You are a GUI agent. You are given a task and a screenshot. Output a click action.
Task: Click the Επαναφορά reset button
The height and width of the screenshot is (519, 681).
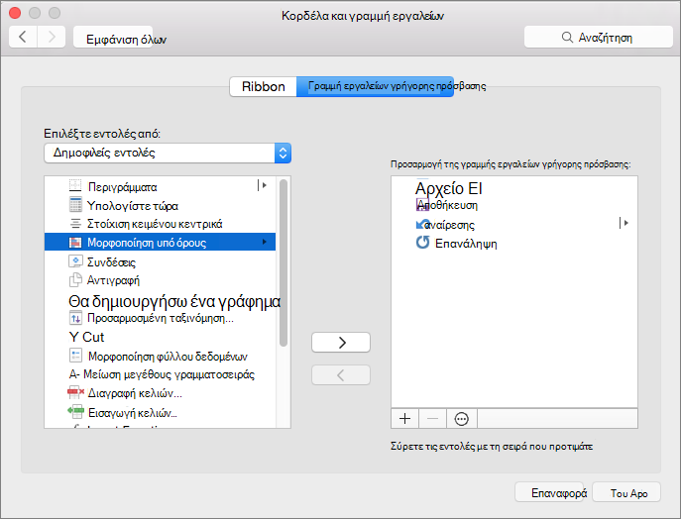tap(549, 492)
